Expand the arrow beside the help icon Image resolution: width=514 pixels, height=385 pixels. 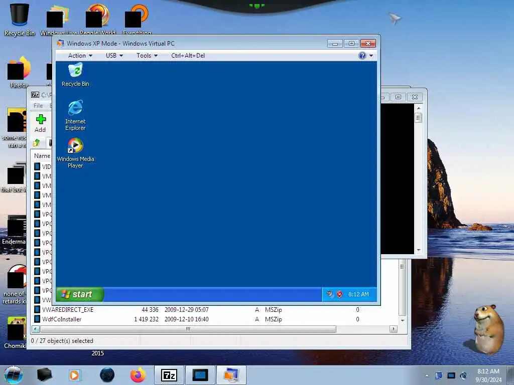click(371, 56)
